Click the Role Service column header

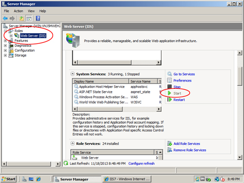(113, 152)
